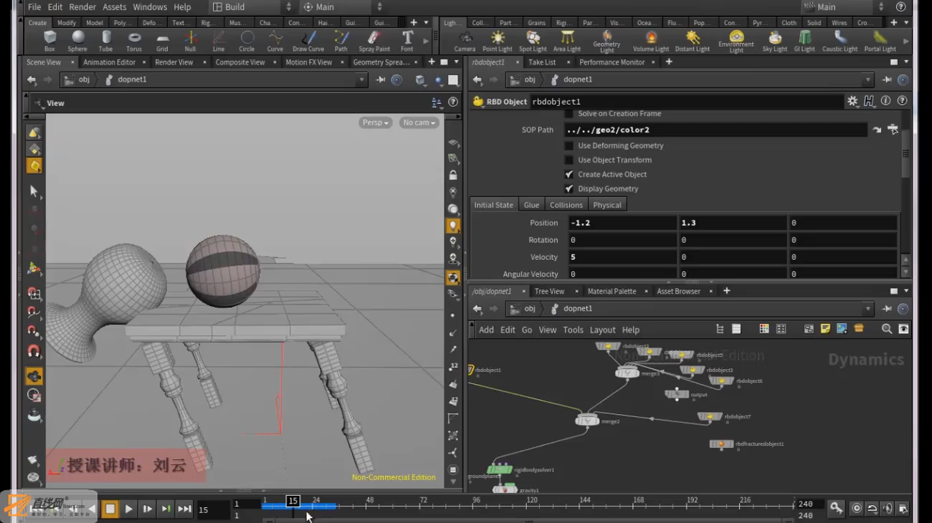
Task: Uncheck Display Geometry
Action: 569,188
